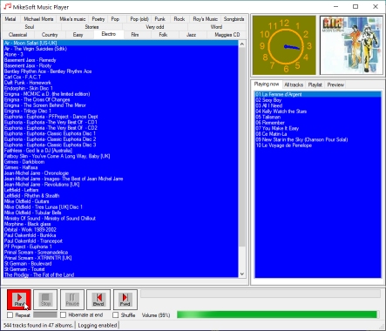Select Jean-Michel Jarre - Chronologie album
Viewport: 386px width, 331px height.
[120, 173]
